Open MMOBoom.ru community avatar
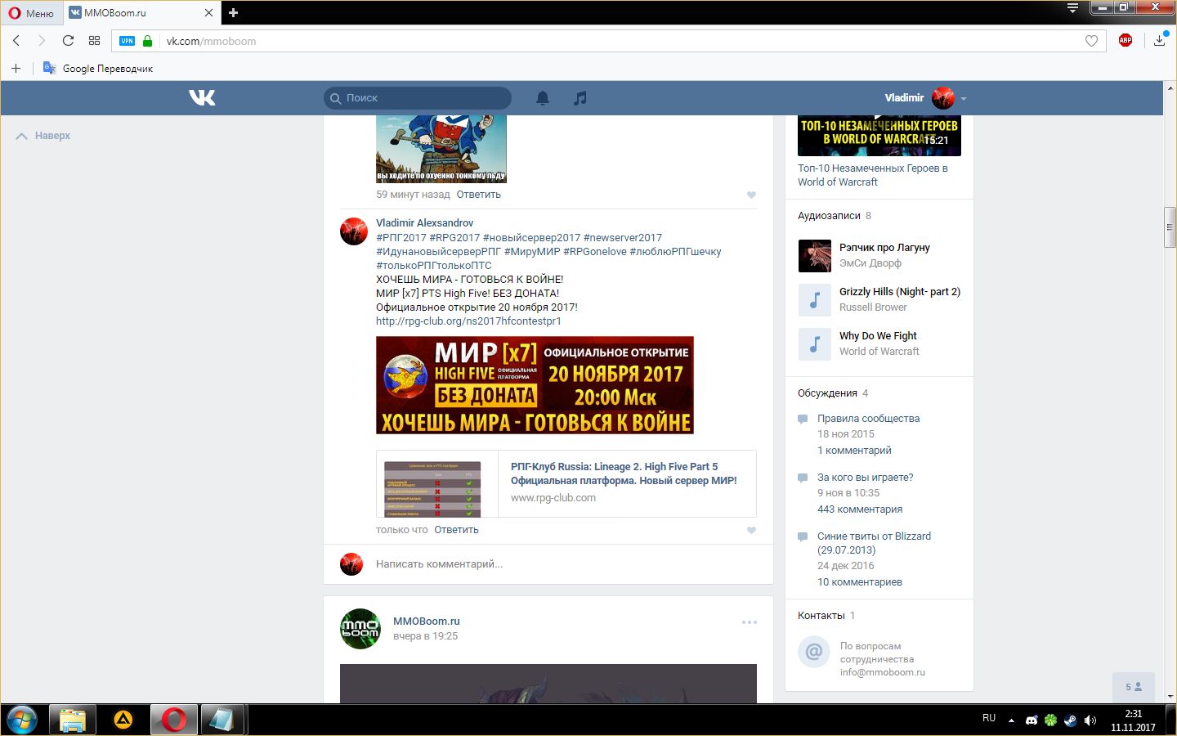Screen dimensions: 1177x736 pos(360,629)
